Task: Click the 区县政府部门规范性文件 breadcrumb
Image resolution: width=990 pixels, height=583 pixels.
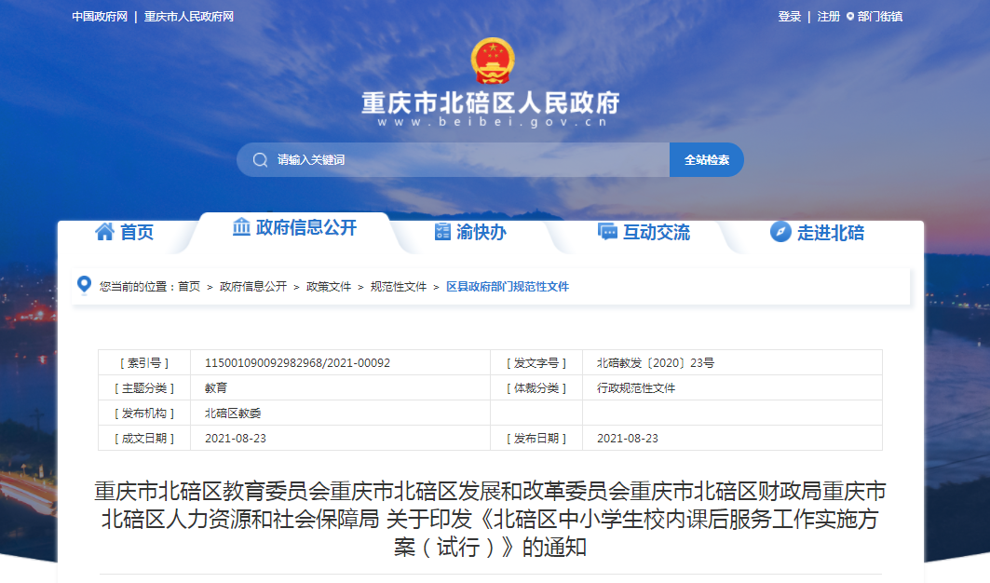Action: click(508, 287)
